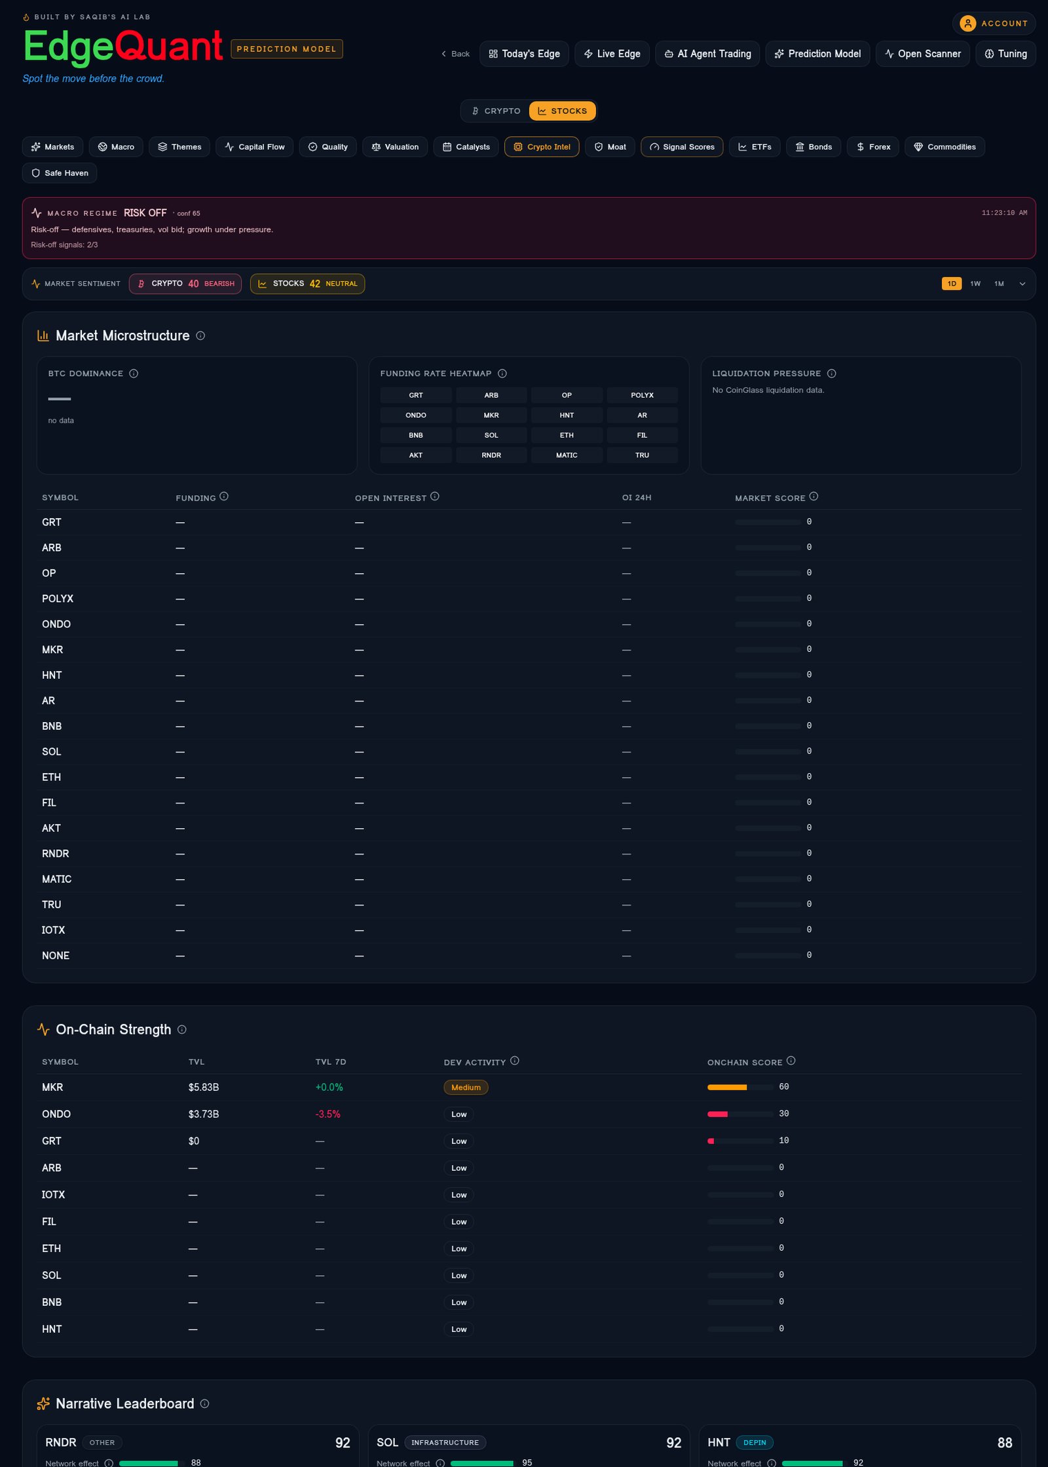
Task: Open the Capital Flow tab
Action: [x=255, y=147]
